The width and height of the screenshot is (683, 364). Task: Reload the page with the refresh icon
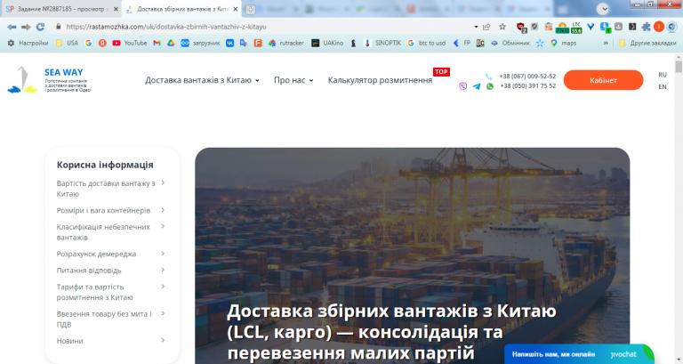41,27
